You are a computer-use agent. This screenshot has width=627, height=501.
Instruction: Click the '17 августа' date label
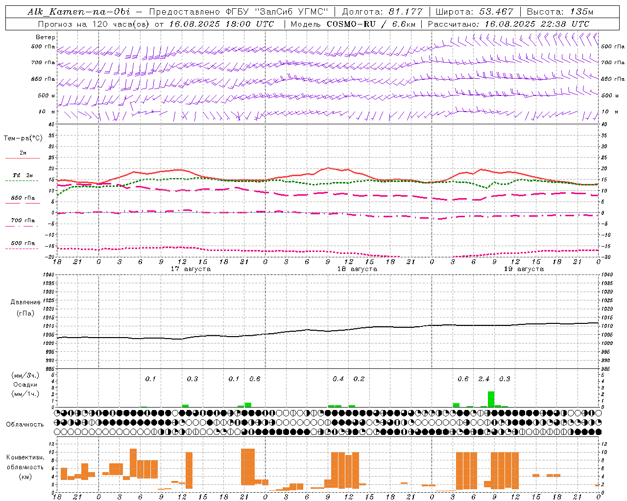[x=191, y=269]
